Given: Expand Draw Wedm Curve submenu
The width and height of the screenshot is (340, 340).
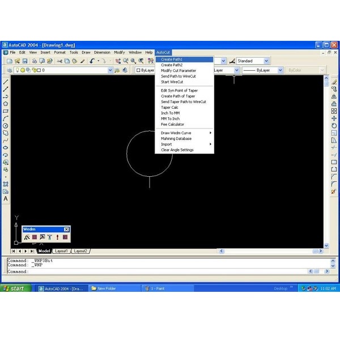Looking at the screenshot, I should coord(185,133).
